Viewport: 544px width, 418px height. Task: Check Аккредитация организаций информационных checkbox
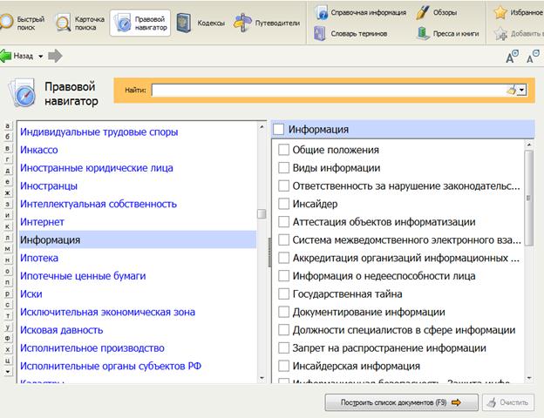tap(283, 258)
